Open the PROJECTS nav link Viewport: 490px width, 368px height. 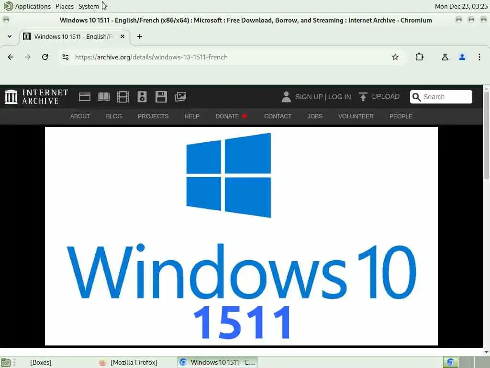pos(153,116)
